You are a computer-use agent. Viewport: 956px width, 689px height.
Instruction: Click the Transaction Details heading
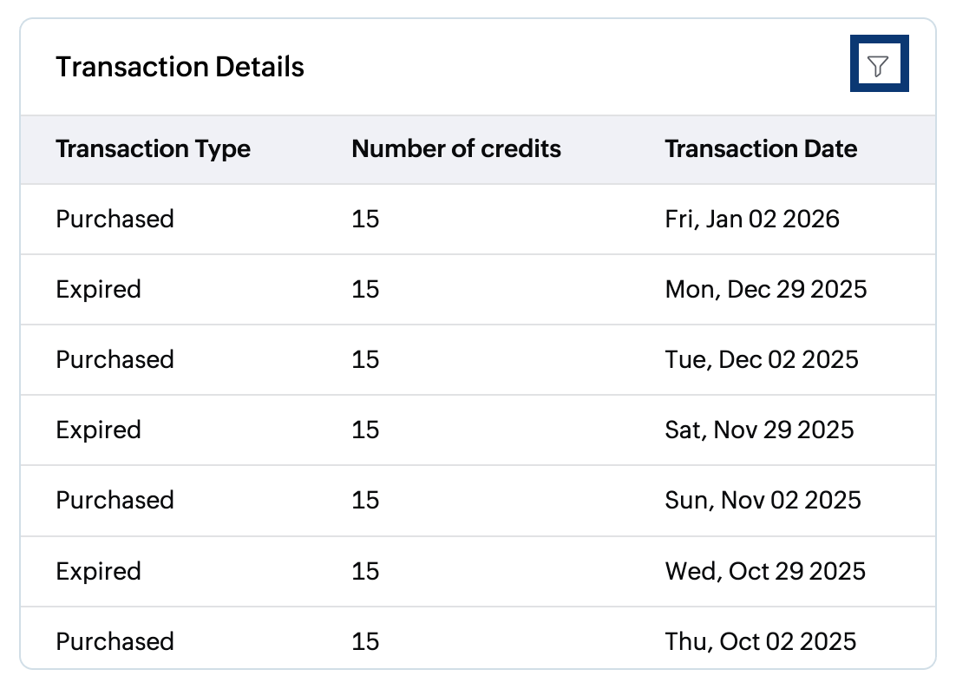[180, 67]
